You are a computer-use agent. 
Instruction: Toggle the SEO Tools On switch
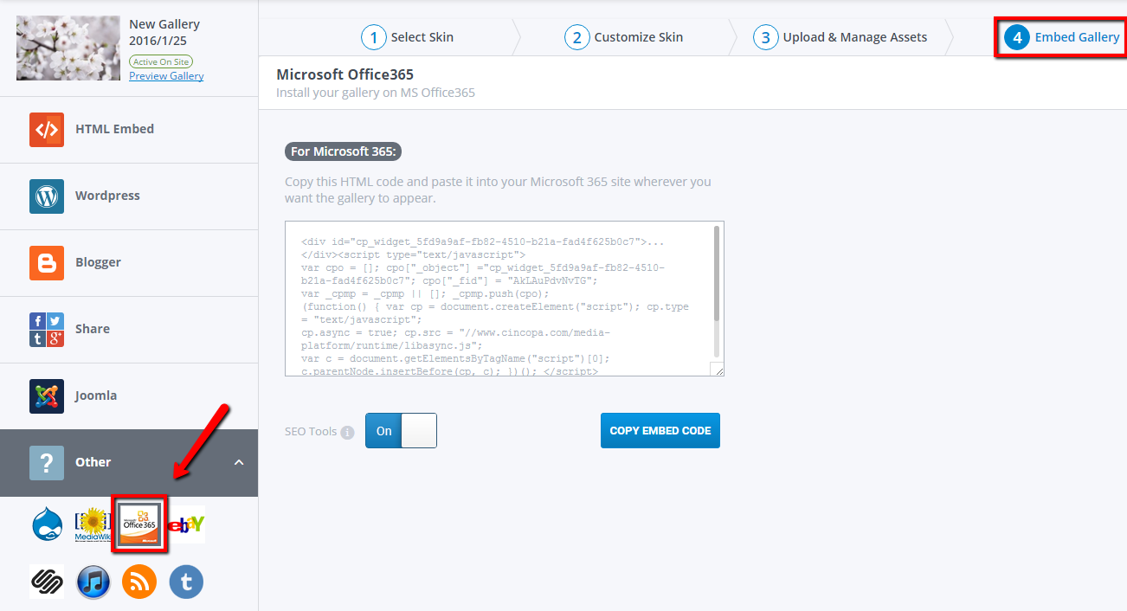coord(402,430)
